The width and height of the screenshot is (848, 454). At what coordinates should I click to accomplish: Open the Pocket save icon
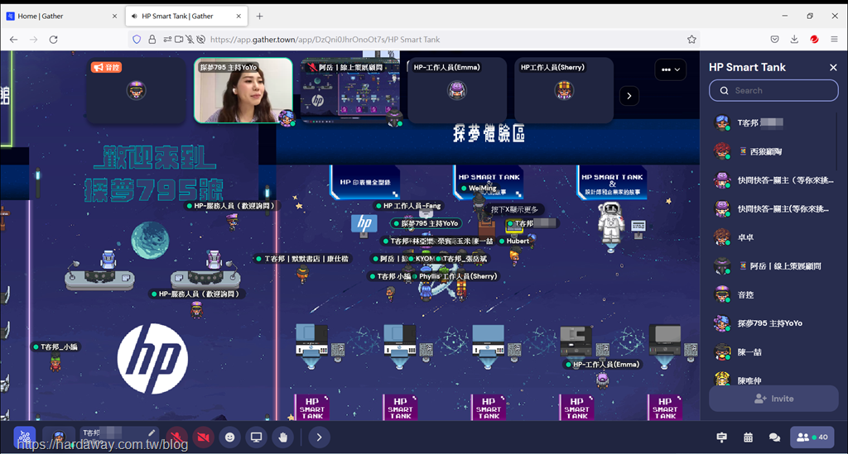[774, 40]
